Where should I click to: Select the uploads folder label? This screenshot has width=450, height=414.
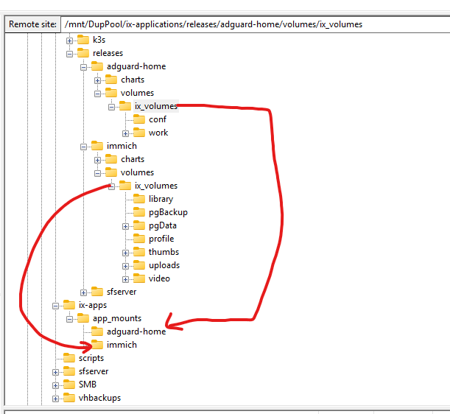point(164,265)
